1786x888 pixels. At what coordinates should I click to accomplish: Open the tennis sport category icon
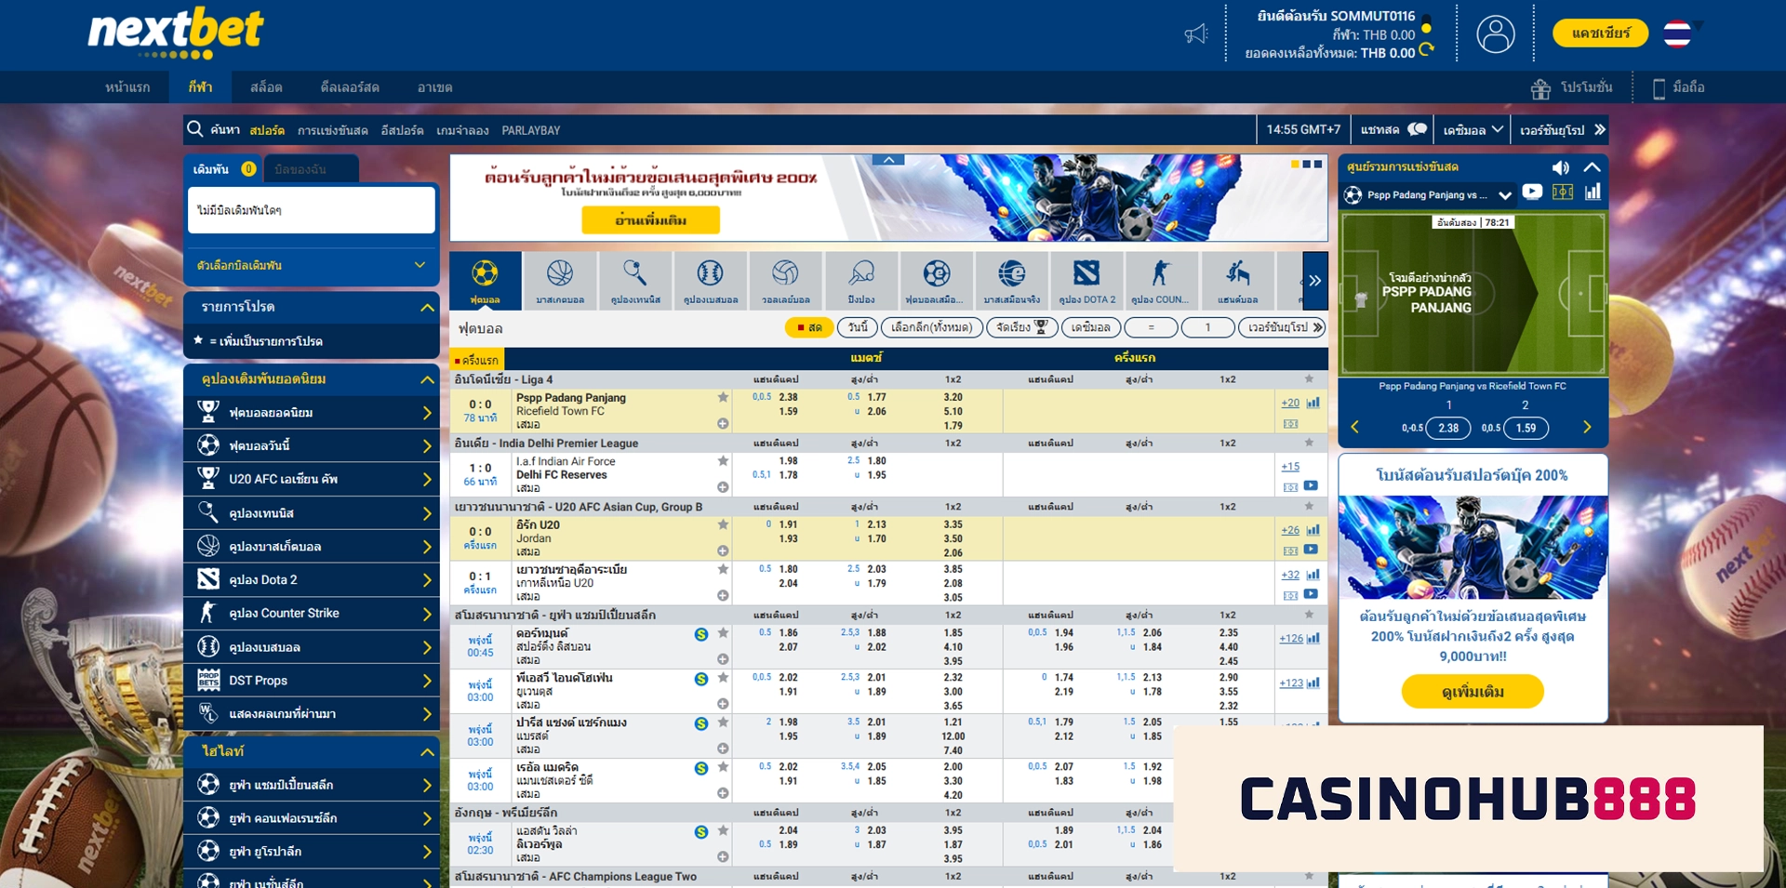point(635,280)
